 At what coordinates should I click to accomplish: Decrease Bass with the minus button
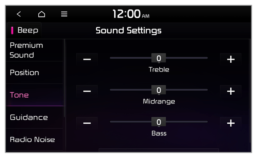(87, 123)
